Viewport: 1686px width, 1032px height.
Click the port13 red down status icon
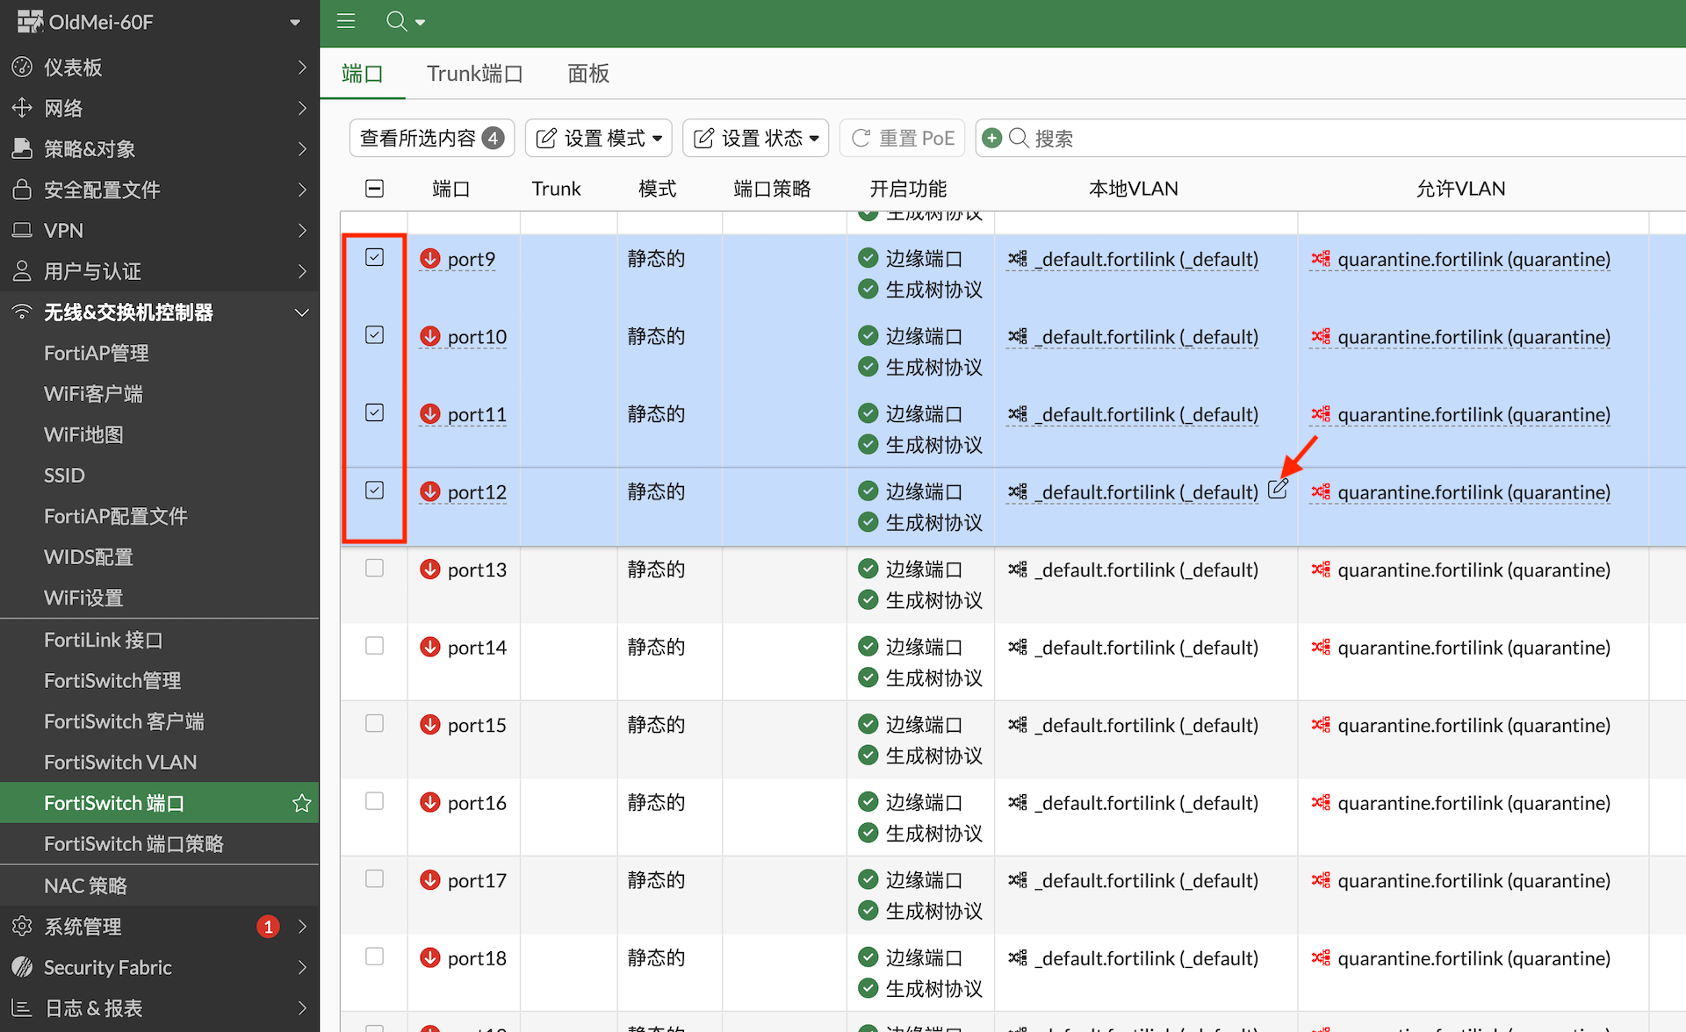(x=429, y=569)
